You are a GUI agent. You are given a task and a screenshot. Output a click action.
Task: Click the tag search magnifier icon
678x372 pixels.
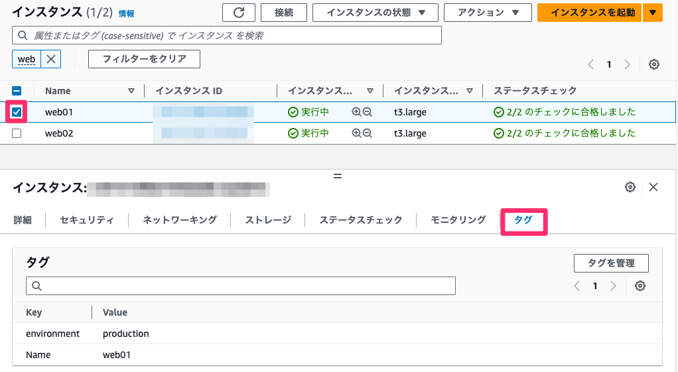[36, 286]
